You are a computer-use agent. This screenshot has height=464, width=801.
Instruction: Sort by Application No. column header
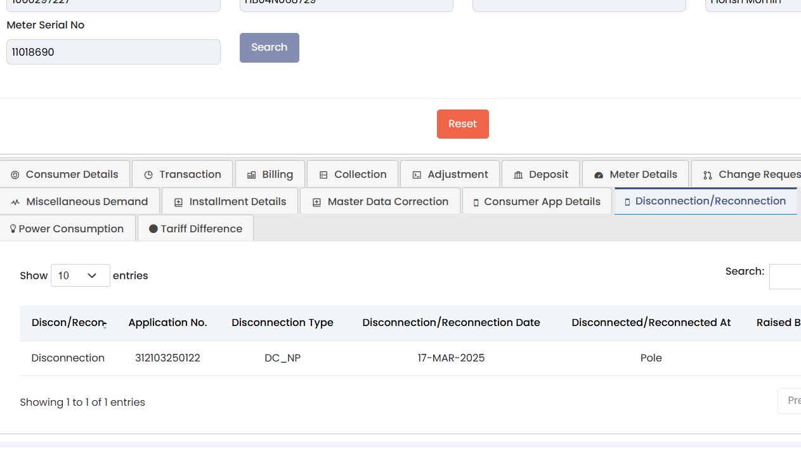click(167, 323)
